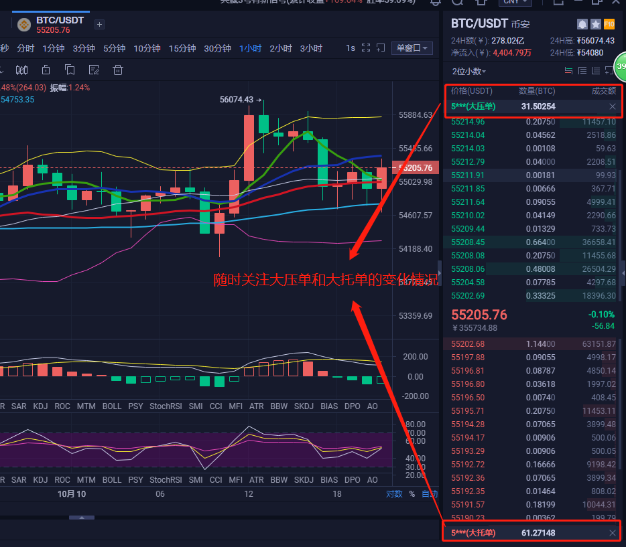Add a new chart tab with plus
The width and height of the screenshot is (626, 547).
pos(99,24)
